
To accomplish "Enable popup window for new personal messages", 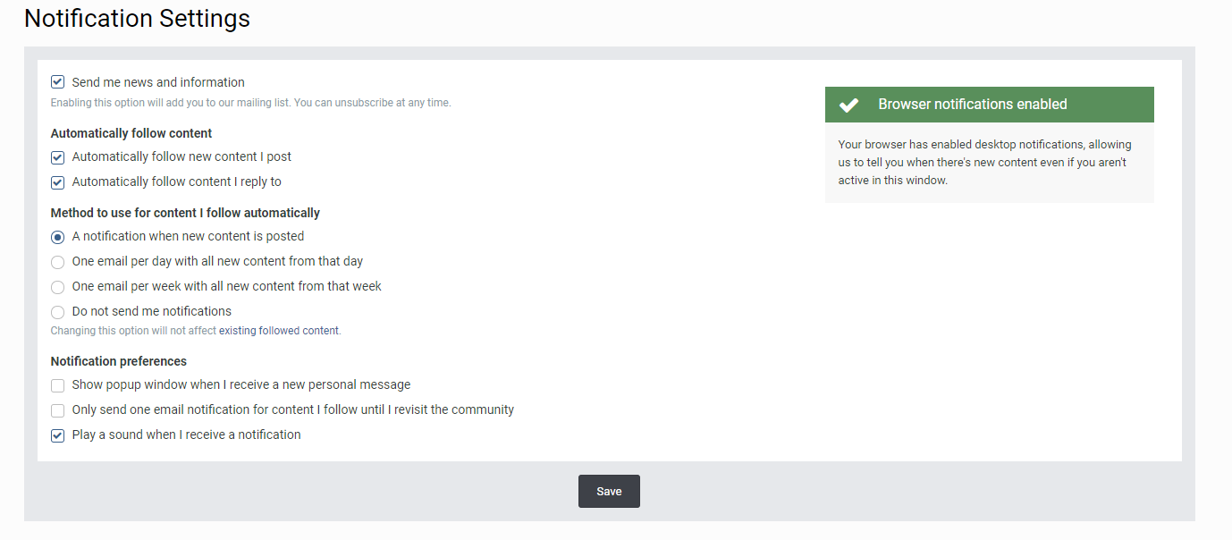I will tap(58, 385).
